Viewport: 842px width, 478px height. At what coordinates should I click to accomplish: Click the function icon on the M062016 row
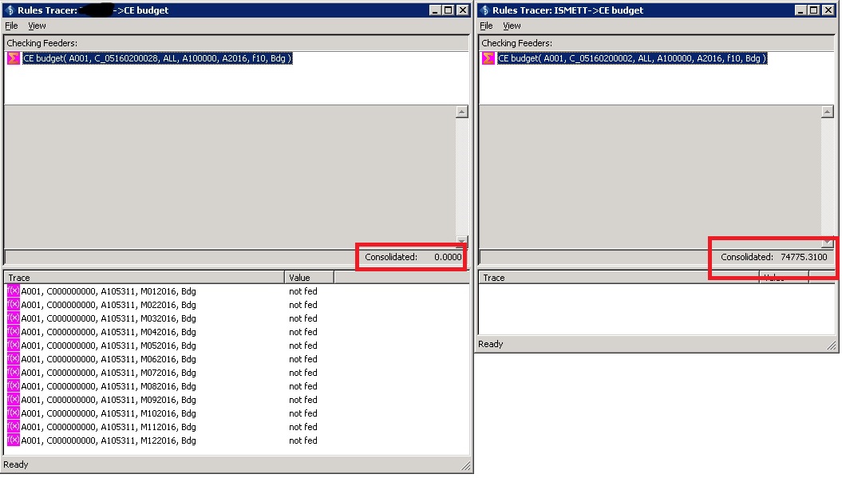pos(13,359)
